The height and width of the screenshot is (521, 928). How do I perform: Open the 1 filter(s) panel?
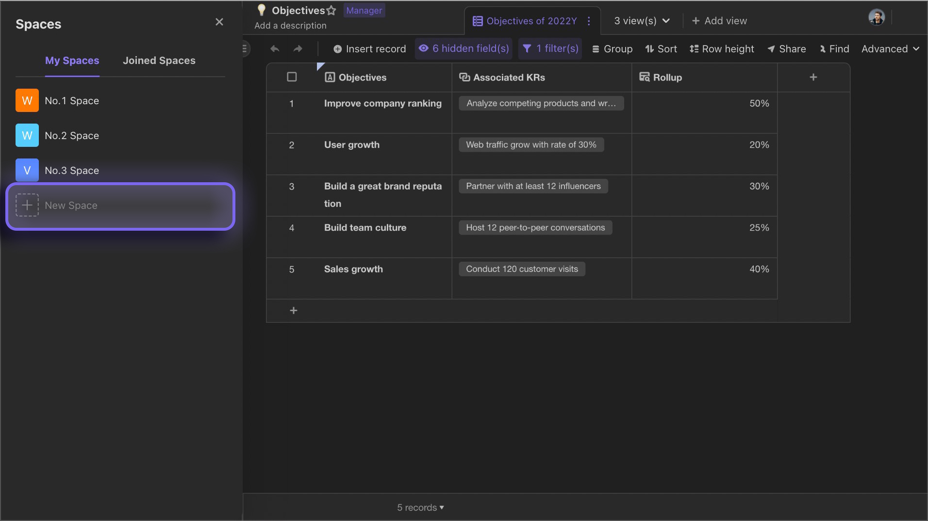tap(550, 48)
